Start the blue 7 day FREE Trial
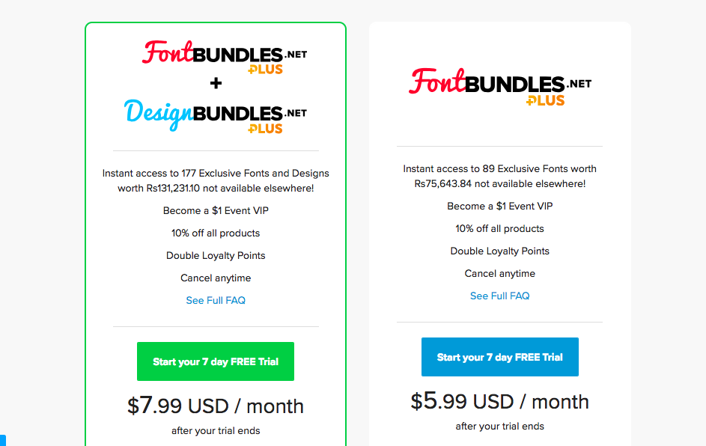This screenshot has height=446, width=706. click(x=500, y=357)
